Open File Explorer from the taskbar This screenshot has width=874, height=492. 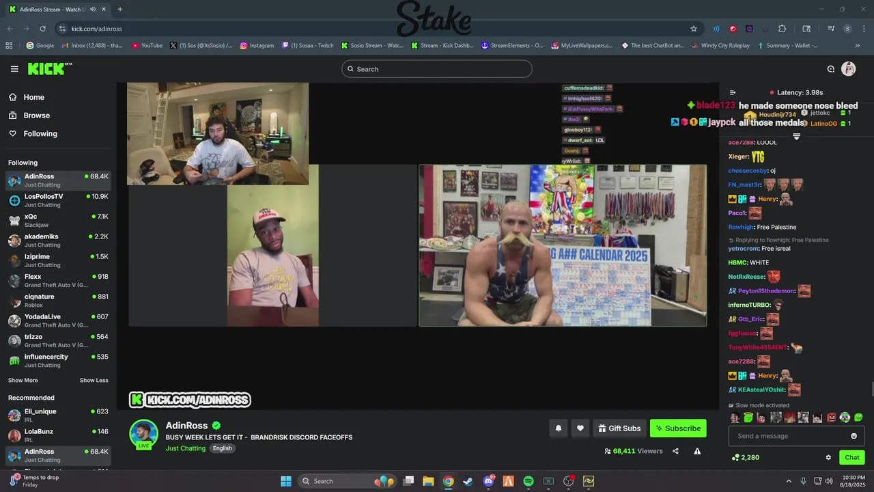pyautogui.click(x=428, y=481)
